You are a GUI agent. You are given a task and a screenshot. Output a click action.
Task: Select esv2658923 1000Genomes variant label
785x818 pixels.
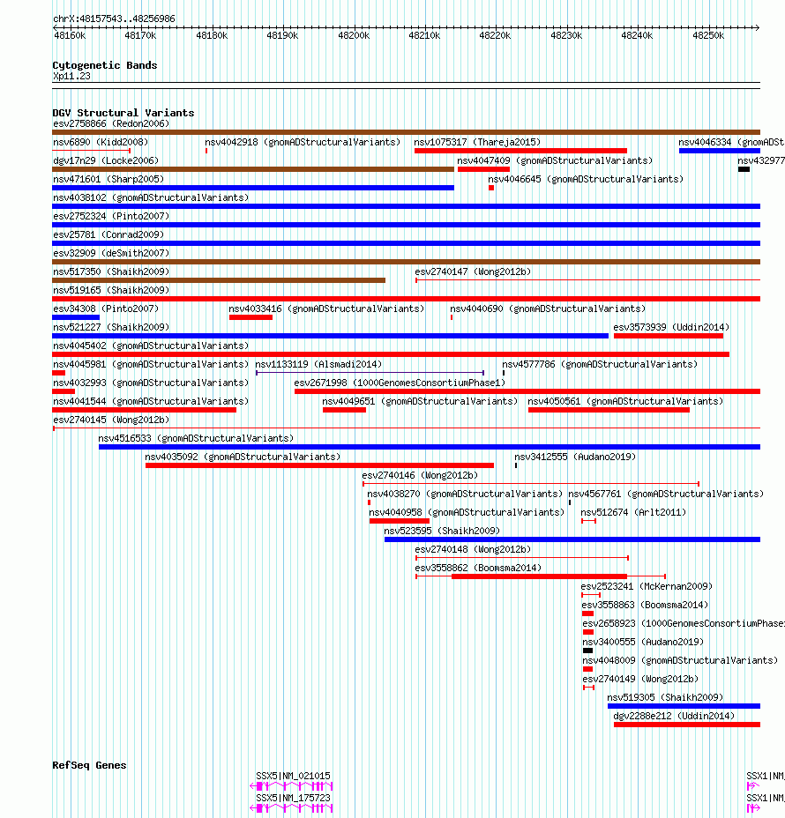[x=684, y=623]
